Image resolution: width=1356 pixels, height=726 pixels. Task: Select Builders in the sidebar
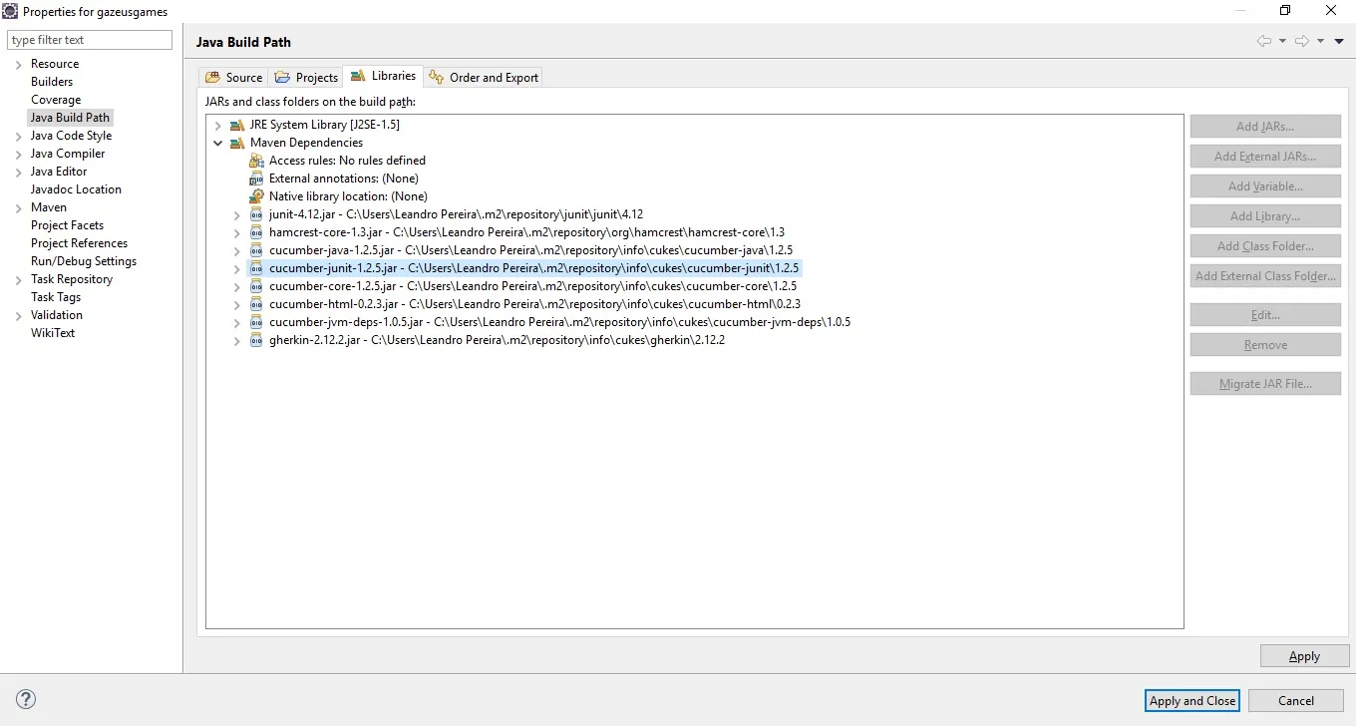point(52,82)
